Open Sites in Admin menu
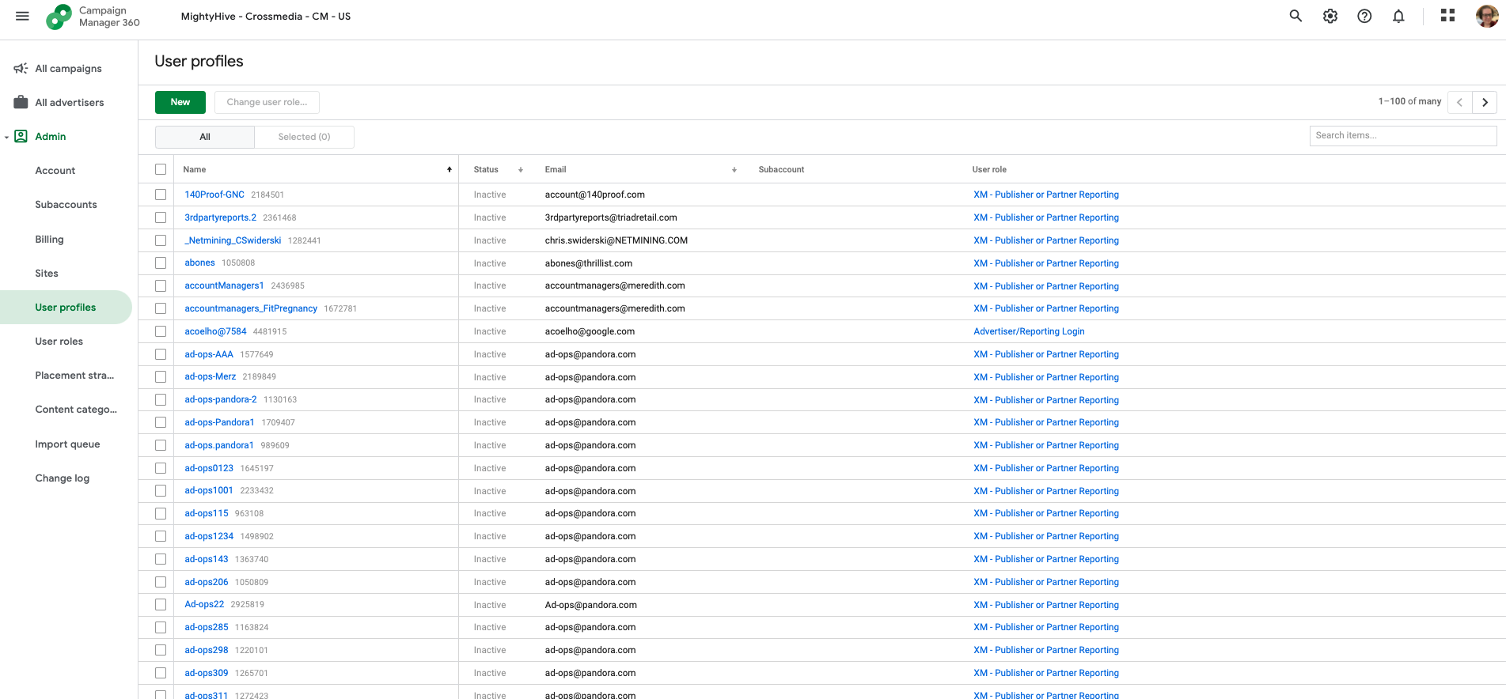This screenshot has width=1506, height=699. point(47,274)
